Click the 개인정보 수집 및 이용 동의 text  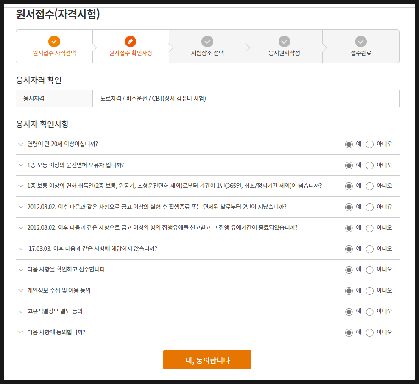click(x=59, y=290)
